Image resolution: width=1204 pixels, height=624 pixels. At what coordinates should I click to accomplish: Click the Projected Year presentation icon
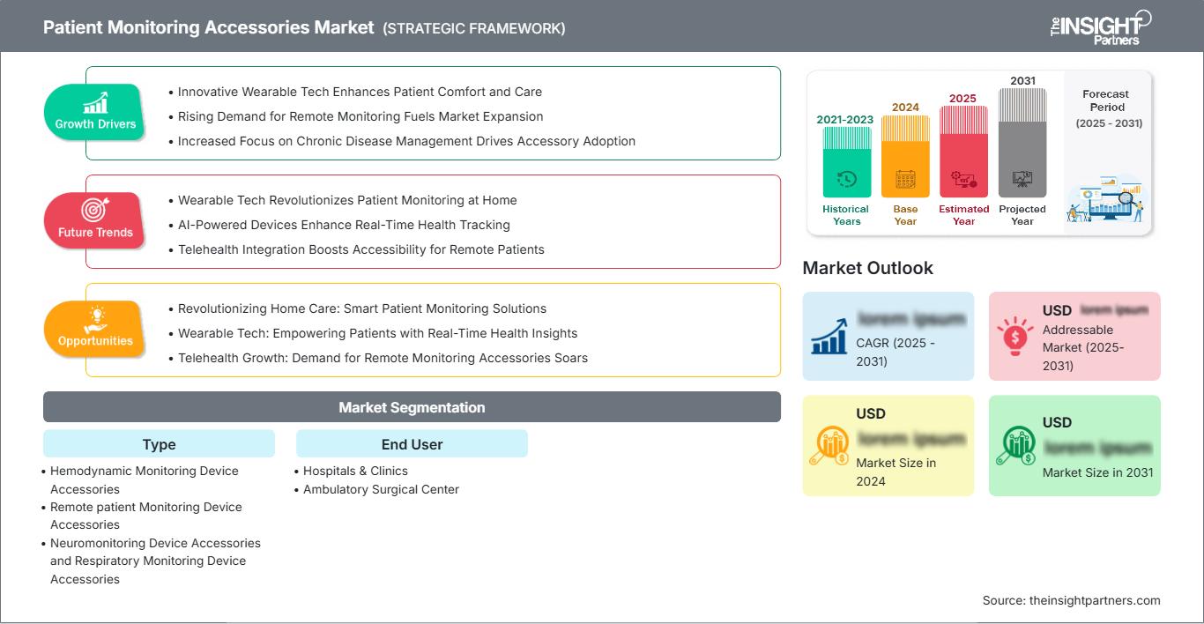click(1022, 180)
